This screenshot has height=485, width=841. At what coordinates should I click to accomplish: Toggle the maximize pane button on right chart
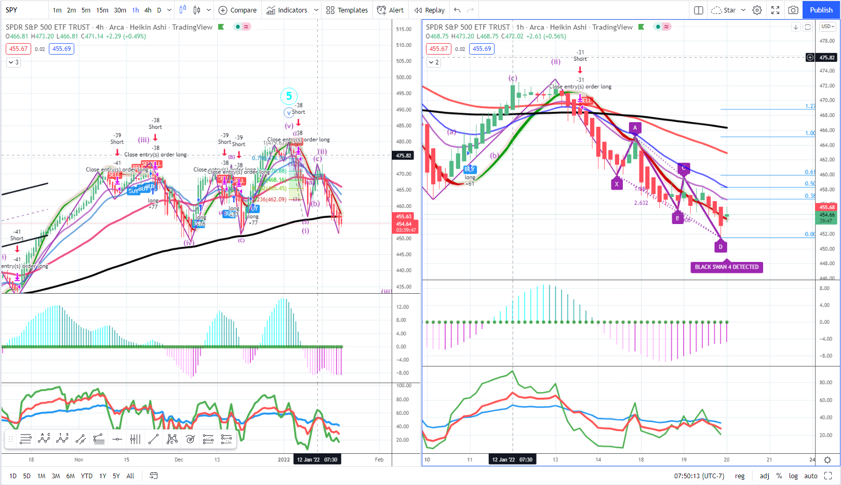(808, 27)
